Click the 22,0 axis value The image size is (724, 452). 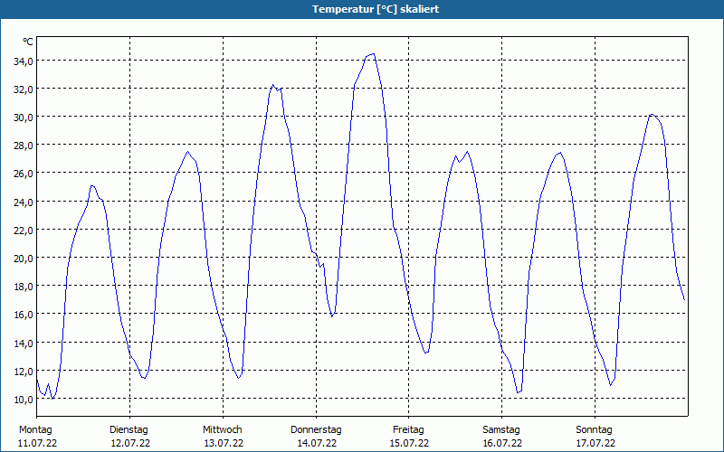[x=24, y=231]
